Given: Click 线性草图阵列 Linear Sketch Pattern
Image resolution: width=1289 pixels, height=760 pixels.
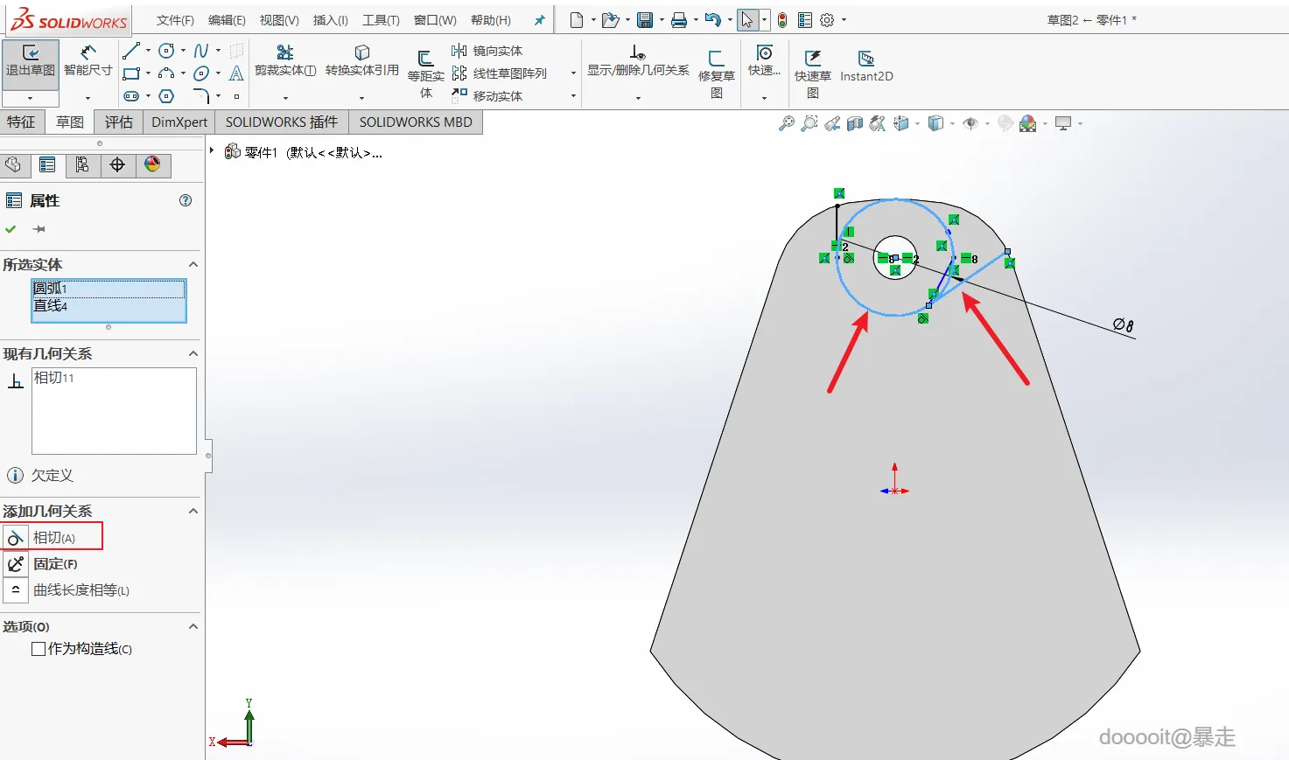Looking at the screenshot, I should (x=500, y=73).
